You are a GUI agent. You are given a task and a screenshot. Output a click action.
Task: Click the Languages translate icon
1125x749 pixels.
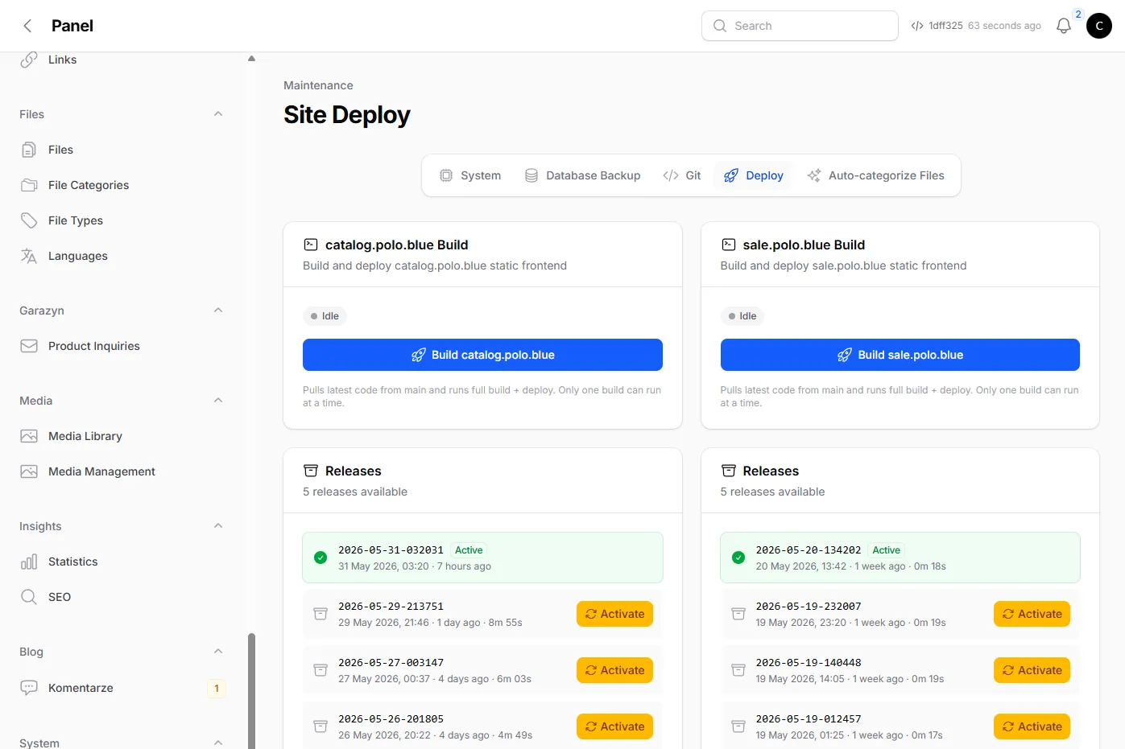pyautogui.click(x=29, y=256)
